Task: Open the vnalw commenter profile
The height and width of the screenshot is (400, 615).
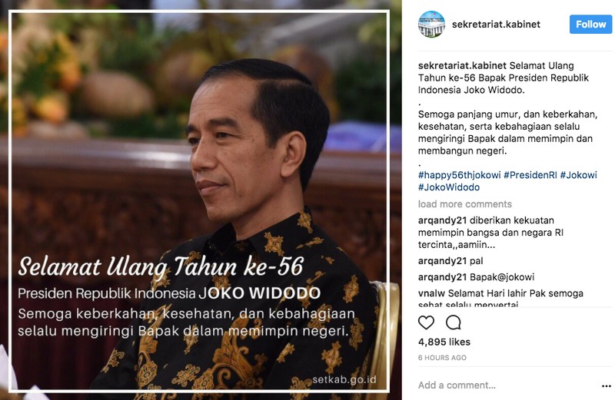Action: 431,293
